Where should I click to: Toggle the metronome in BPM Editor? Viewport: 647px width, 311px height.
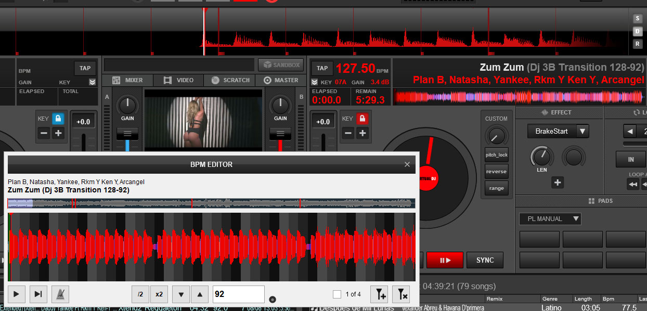coord(60,294)
